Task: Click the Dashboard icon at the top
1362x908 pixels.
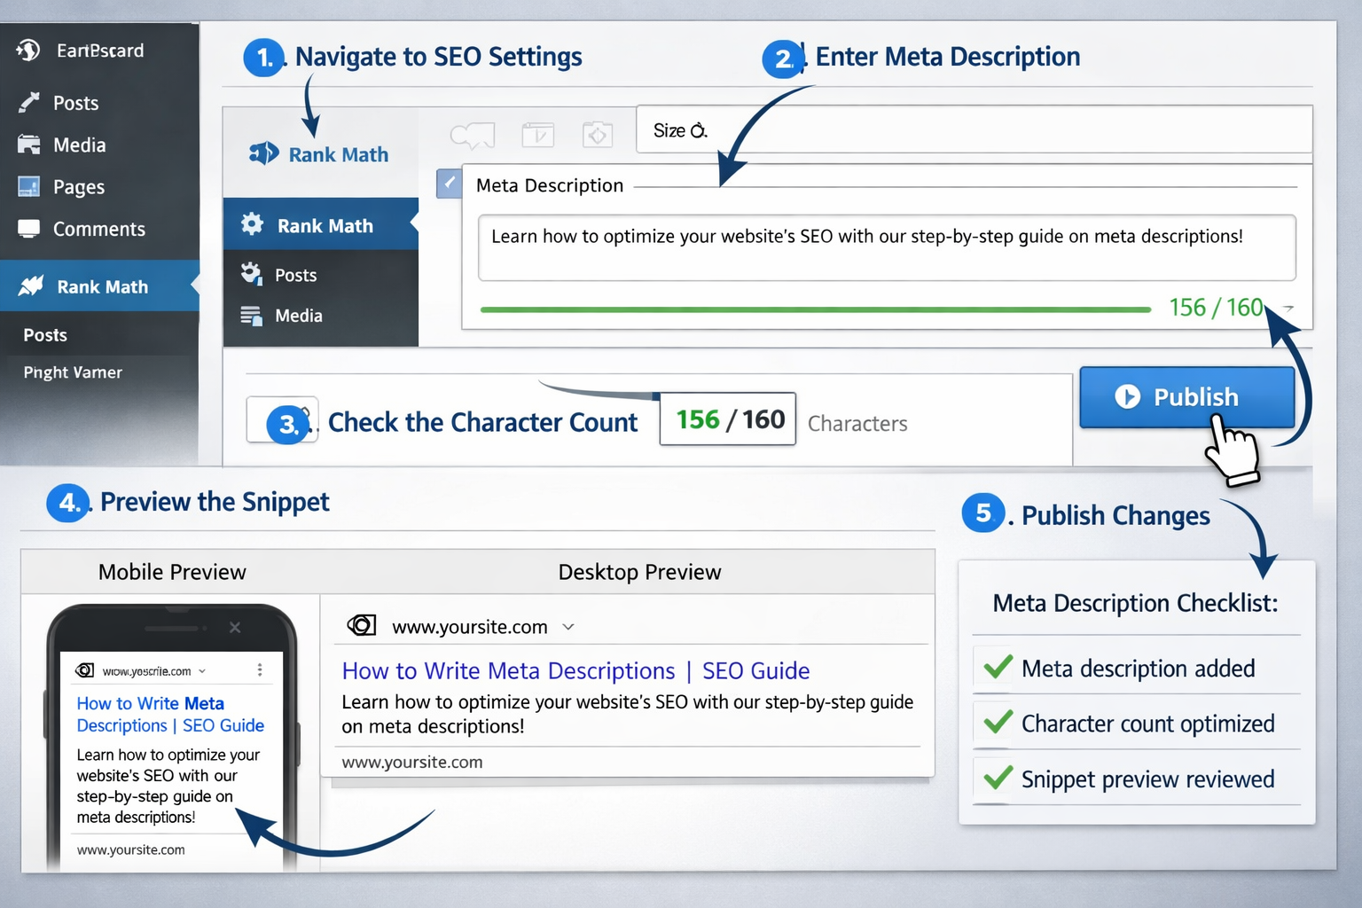Action: click(27, 51)
